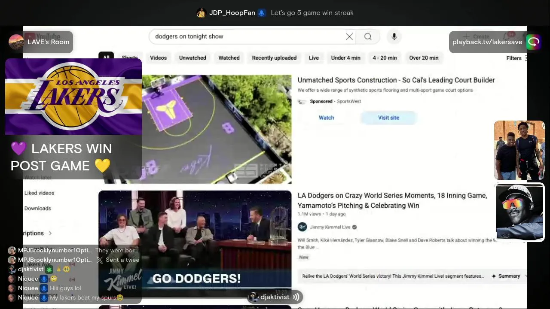Open the Unmatched Sports Construction ad title
This screenshot has width=550, height=309.
396,80
